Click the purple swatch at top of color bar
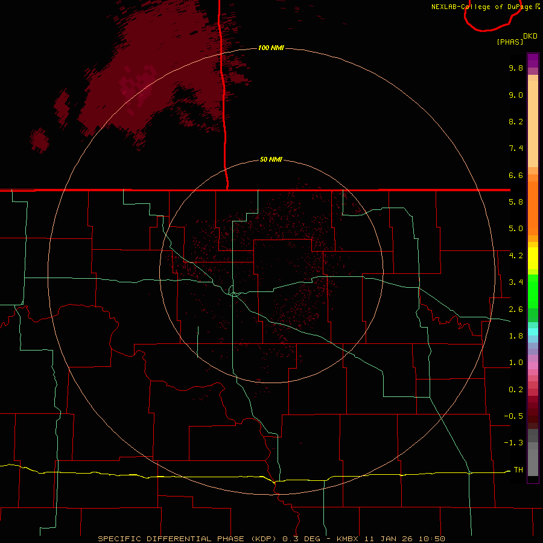This screenshot has width=543, height=543. [x=533, y=60]
